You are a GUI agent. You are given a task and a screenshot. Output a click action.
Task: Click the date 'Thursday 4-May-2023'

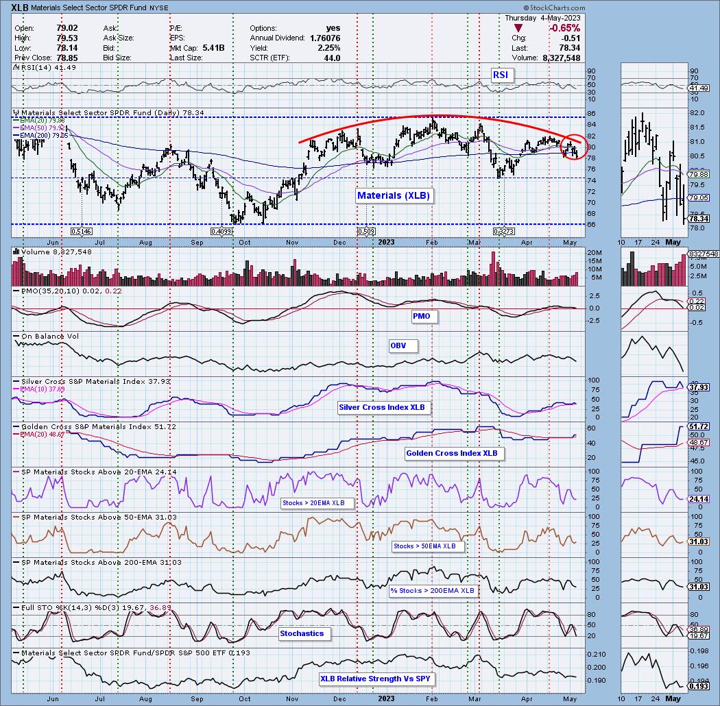(542, 18)
